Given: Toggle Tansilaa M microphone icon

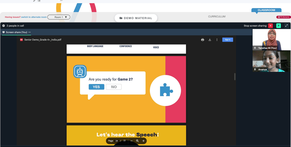Looking at the screenshot, I should pyautogui.click(x=255, y=48).
